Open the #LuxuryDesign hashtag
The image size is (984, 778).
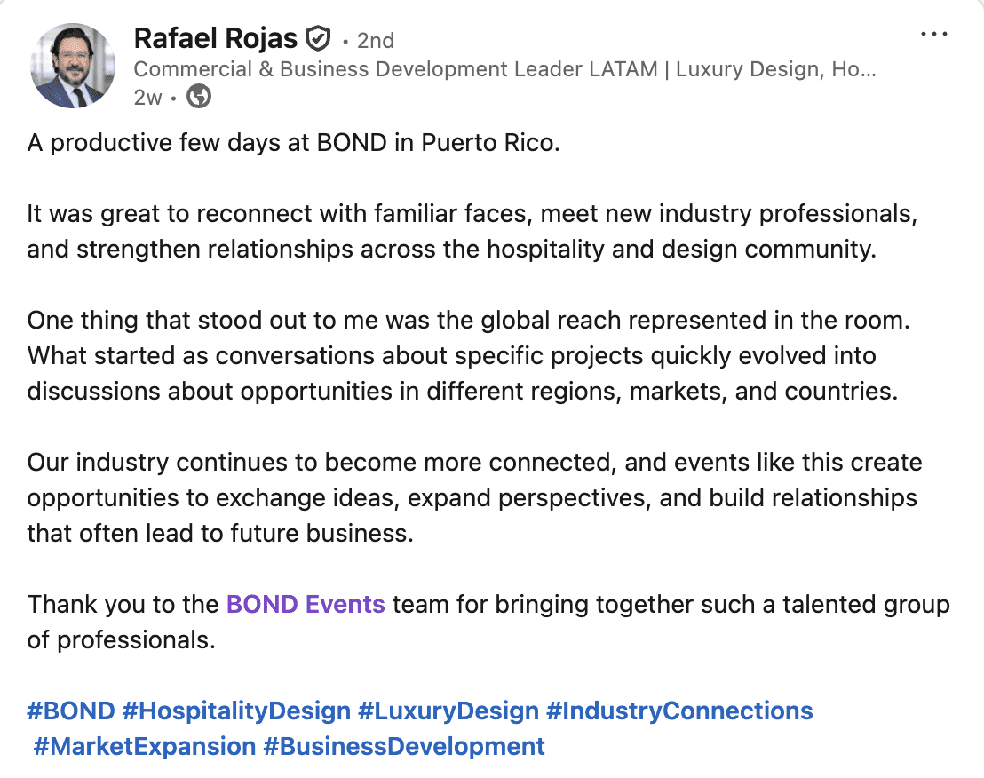coord(448,711)
